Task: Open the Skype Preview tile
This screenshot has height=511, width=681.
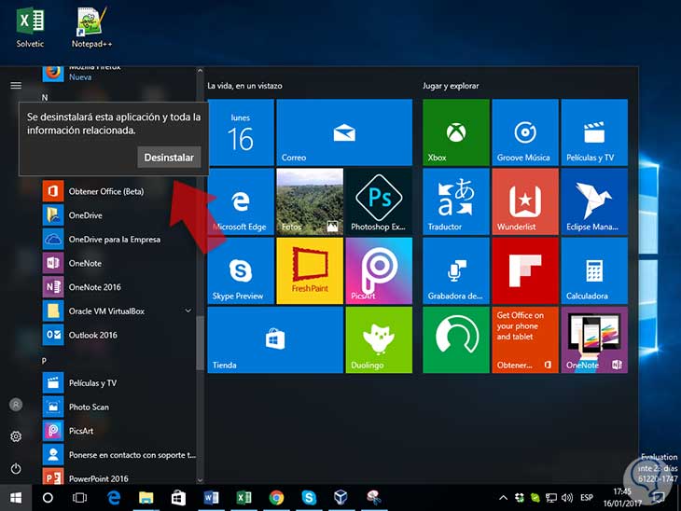Action: pyautogui.click(x=241, y=270)
